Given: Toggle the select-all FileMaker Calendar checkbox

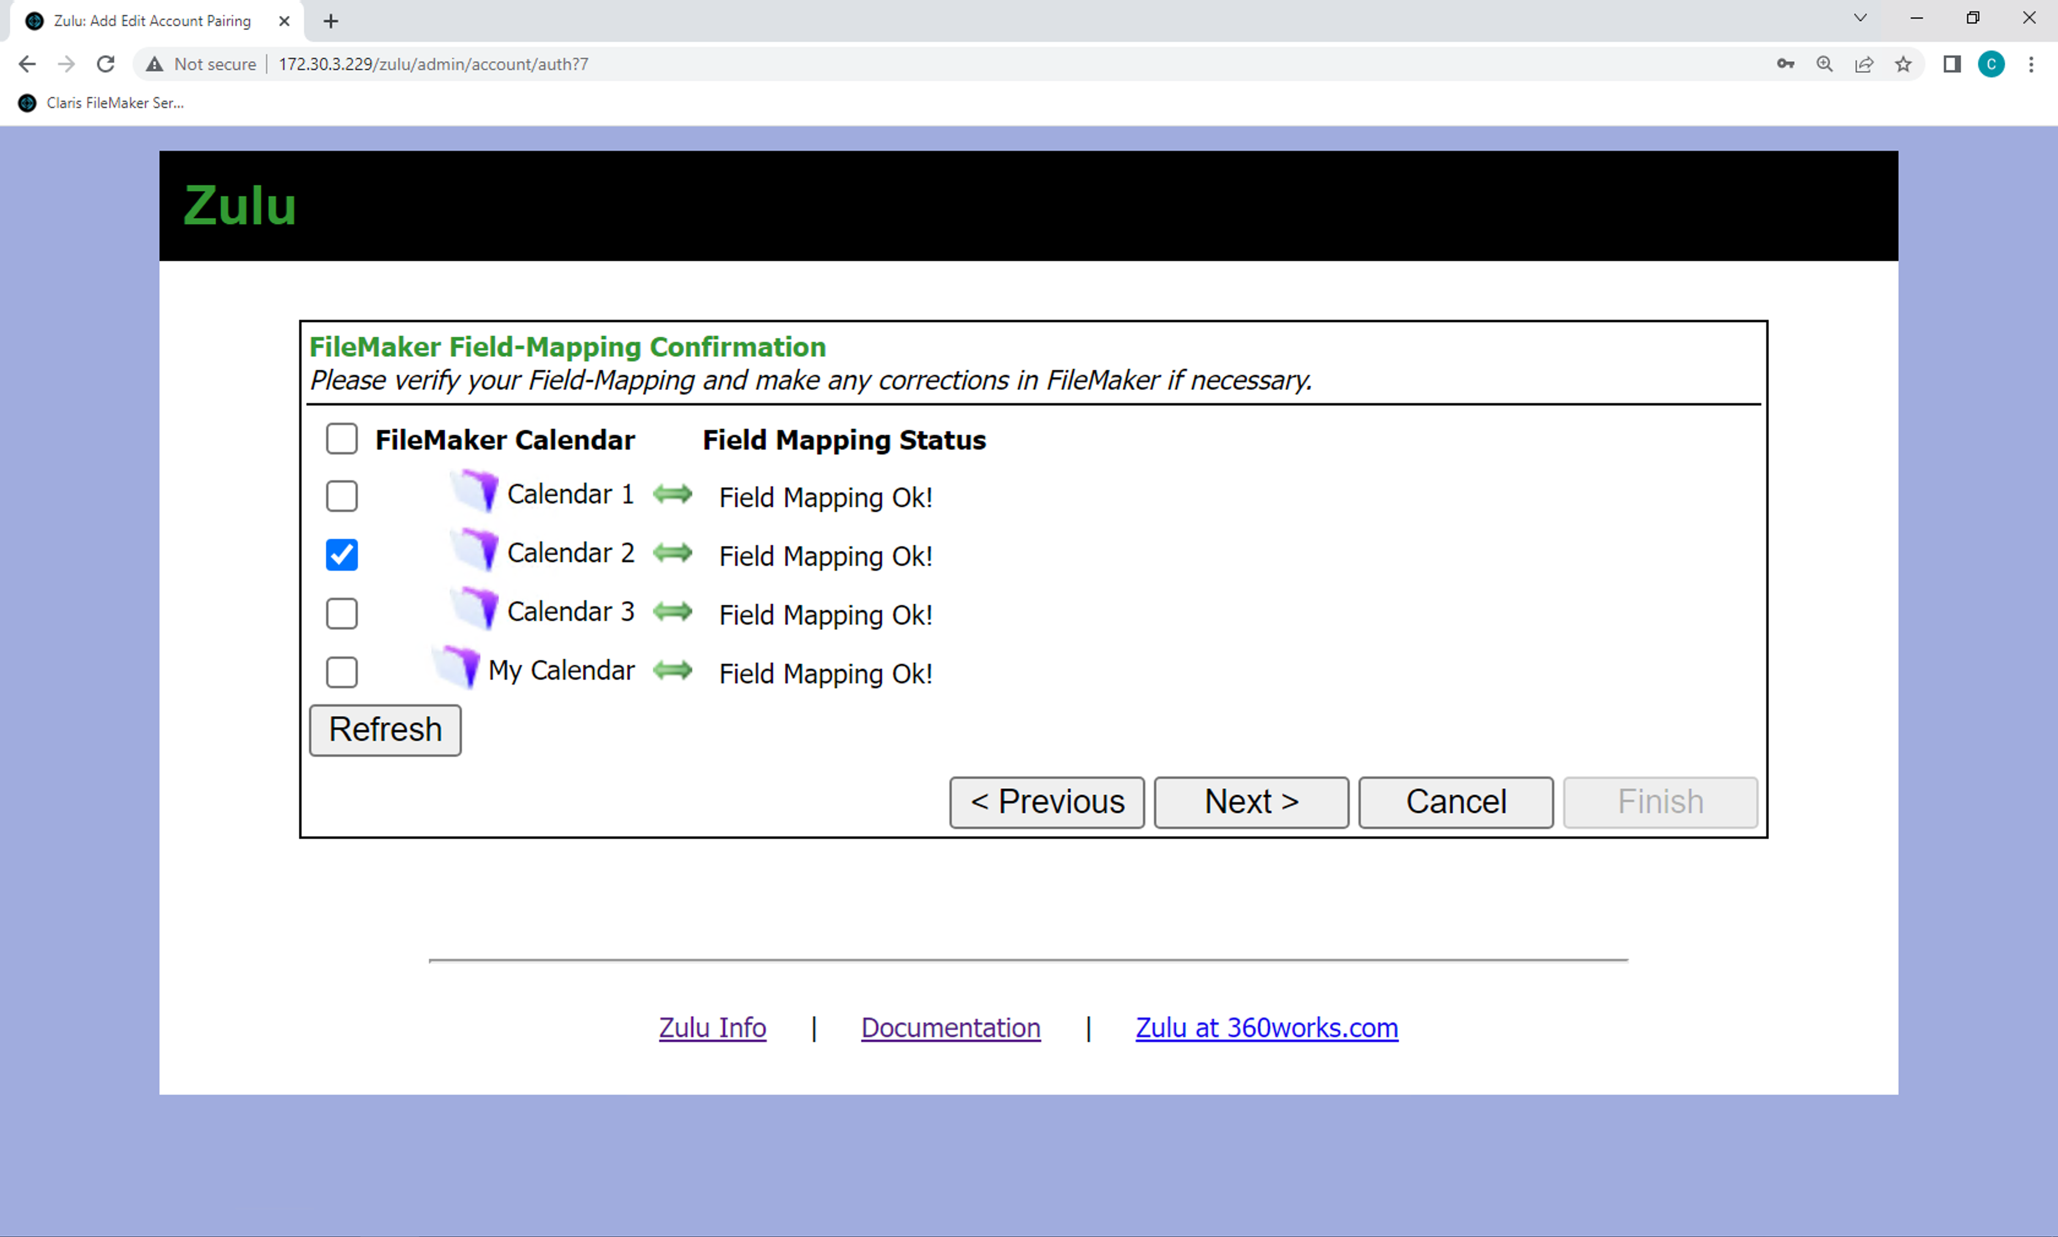Looking at the screenshot, I should pos(342,438).
